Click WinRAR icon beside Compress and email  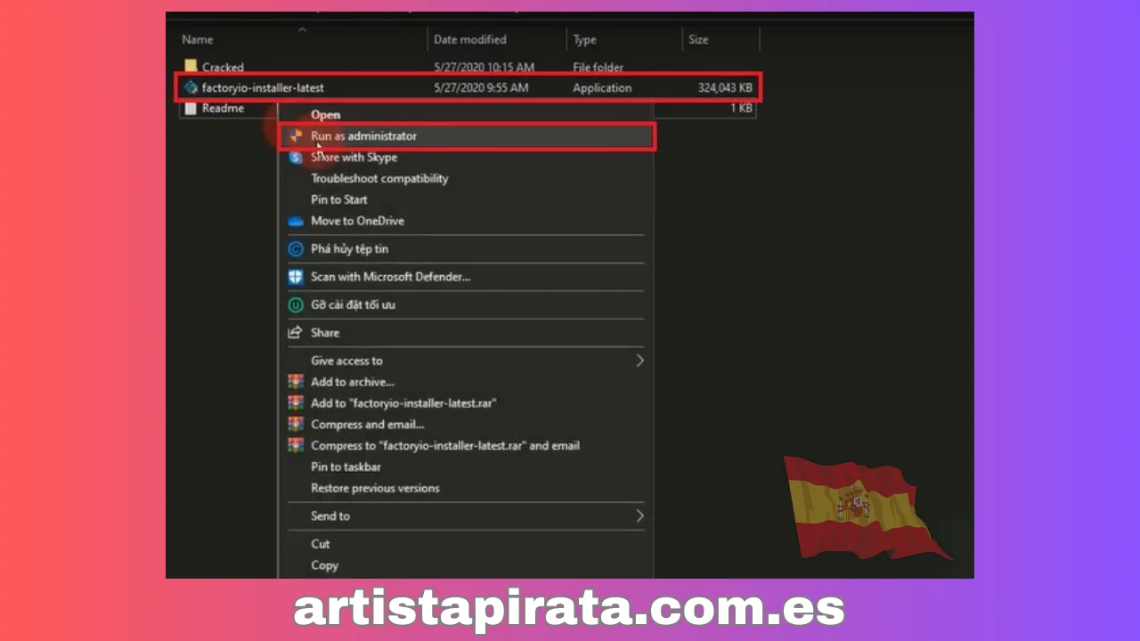296,425
